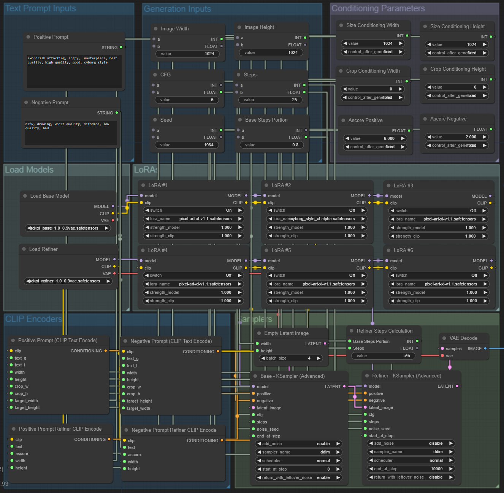This screenshot has height=493, width=504.
Task: Change sampler_name ddim in Refiner KSampler
Action: point(410,452)
